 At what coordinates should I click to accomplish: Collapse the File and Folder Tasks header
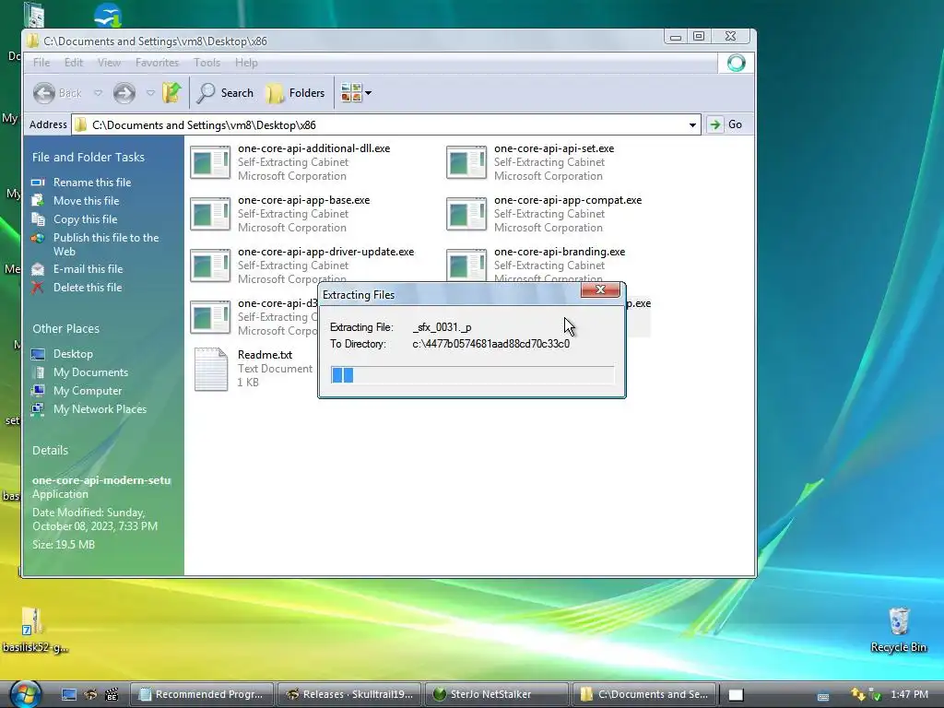(88, 157)
